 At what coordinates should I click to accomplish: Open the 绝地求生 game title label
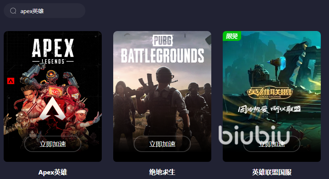click(x=162, y=172)
